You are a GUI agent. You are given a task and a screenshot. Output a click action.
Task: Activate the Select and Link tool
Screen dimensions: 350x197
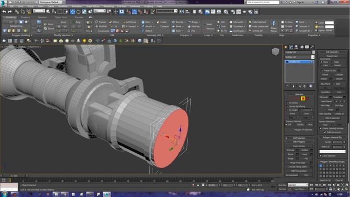[17, 11]
